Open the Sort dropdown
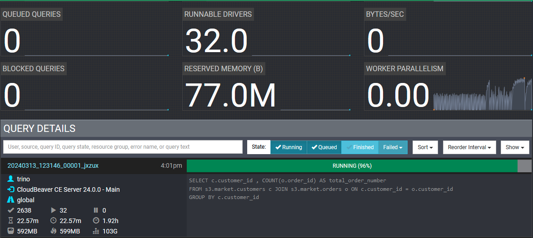This screenshot has width=533, height=238. [x=425, y=147]
